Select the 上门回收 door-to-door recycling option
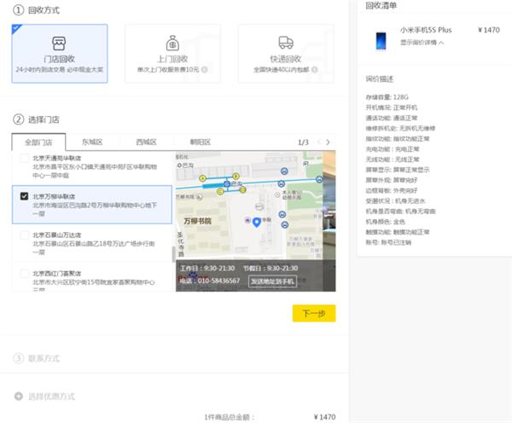Image resolution: width=512 pixels, height=423 pixels. 172,54
